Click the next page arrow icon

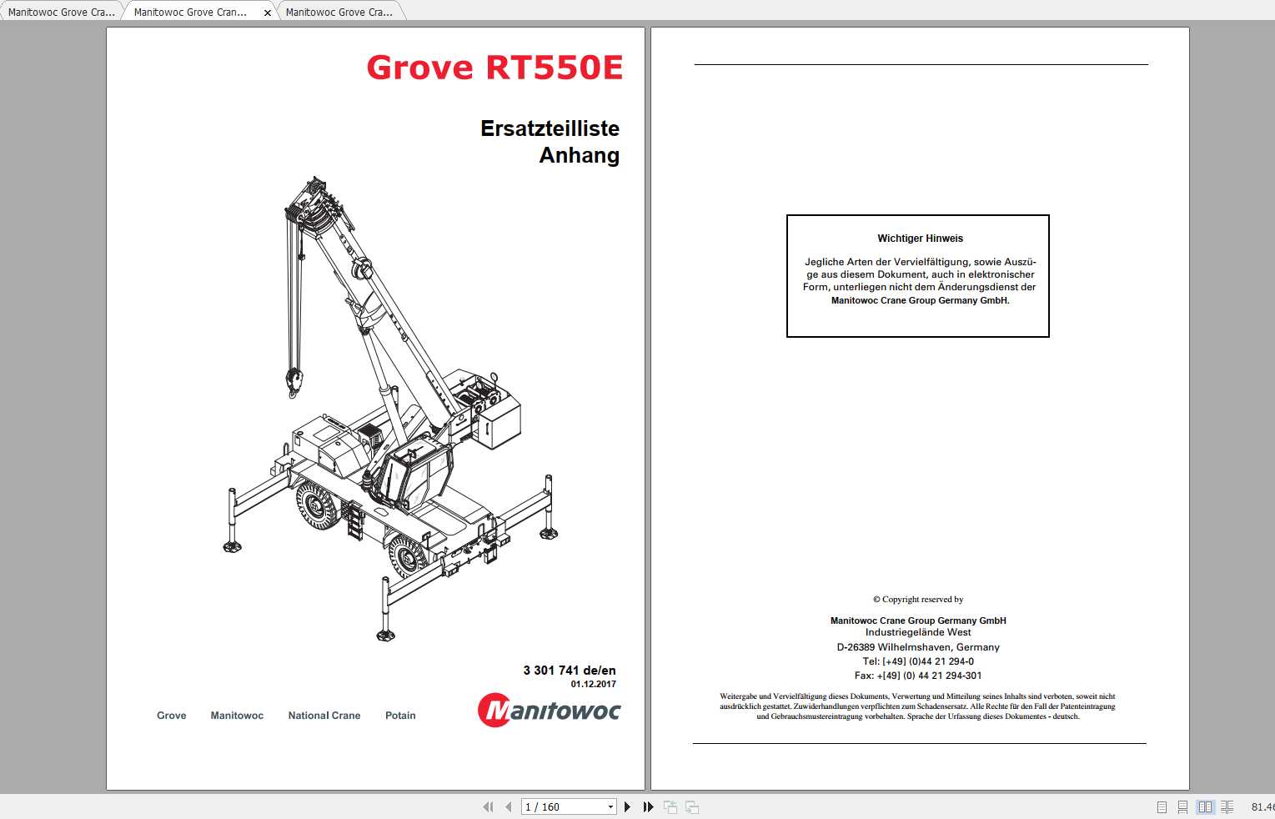627,806
